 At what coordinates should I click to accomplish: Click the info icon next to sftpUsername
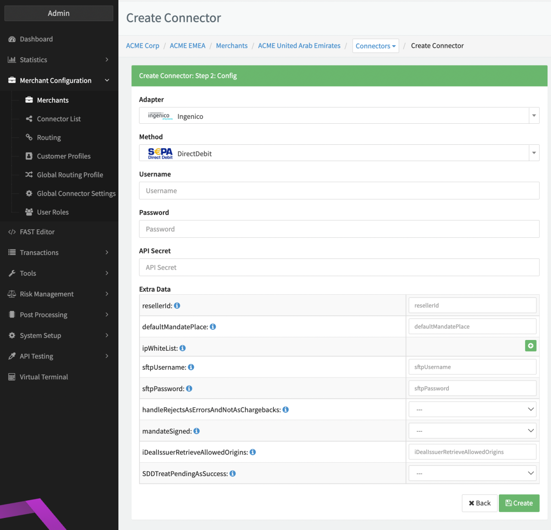(191, 367)
